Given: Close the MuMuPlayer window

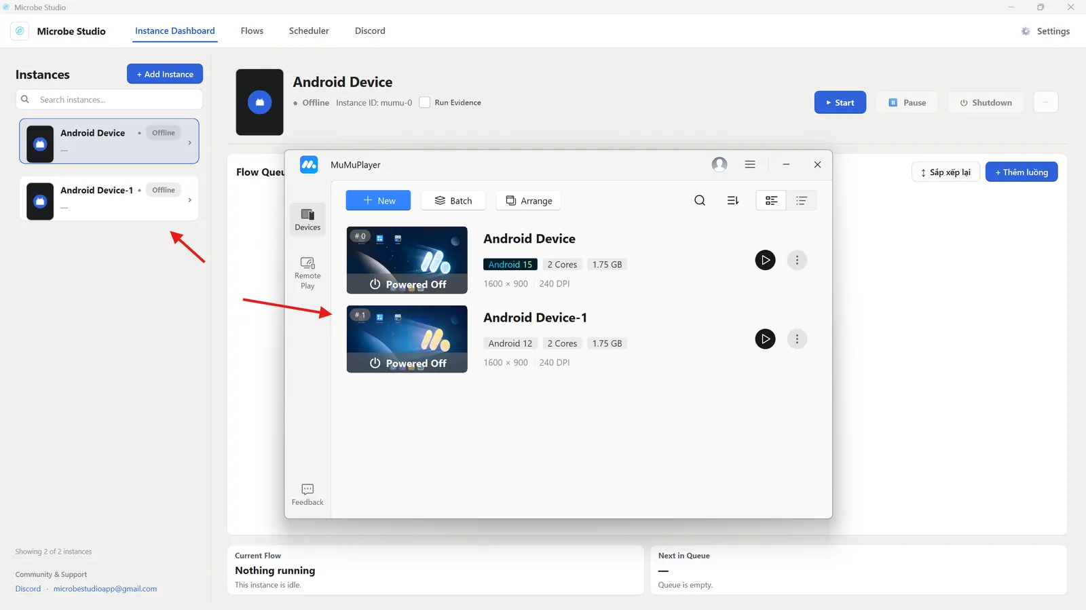Looking at the screenshot, I should (817, 164).
